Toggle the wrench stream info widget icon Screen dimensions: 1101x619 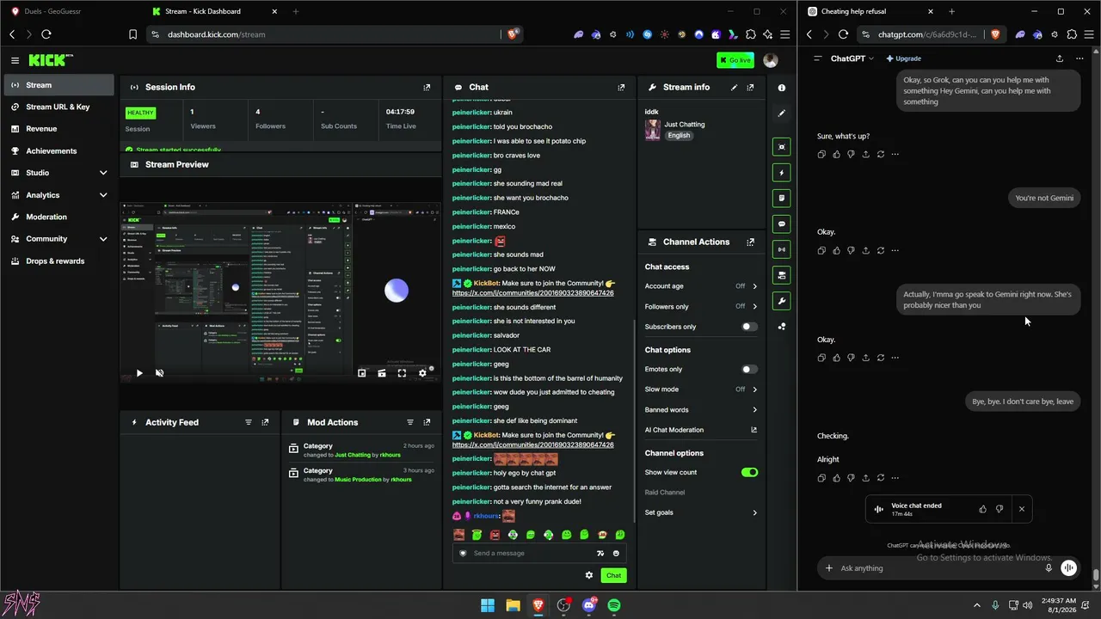point(781,301)
